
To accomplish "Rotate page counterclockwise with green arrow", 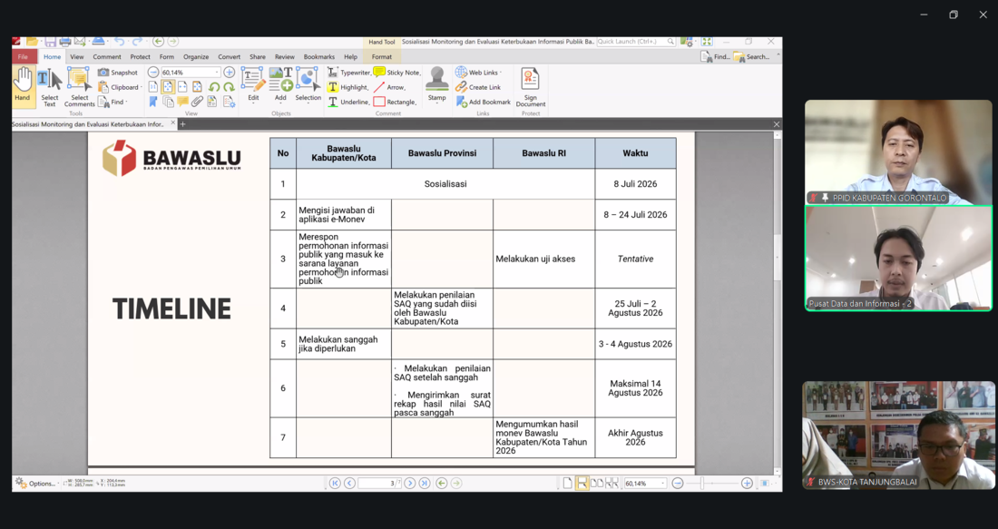I will (214, 87).
